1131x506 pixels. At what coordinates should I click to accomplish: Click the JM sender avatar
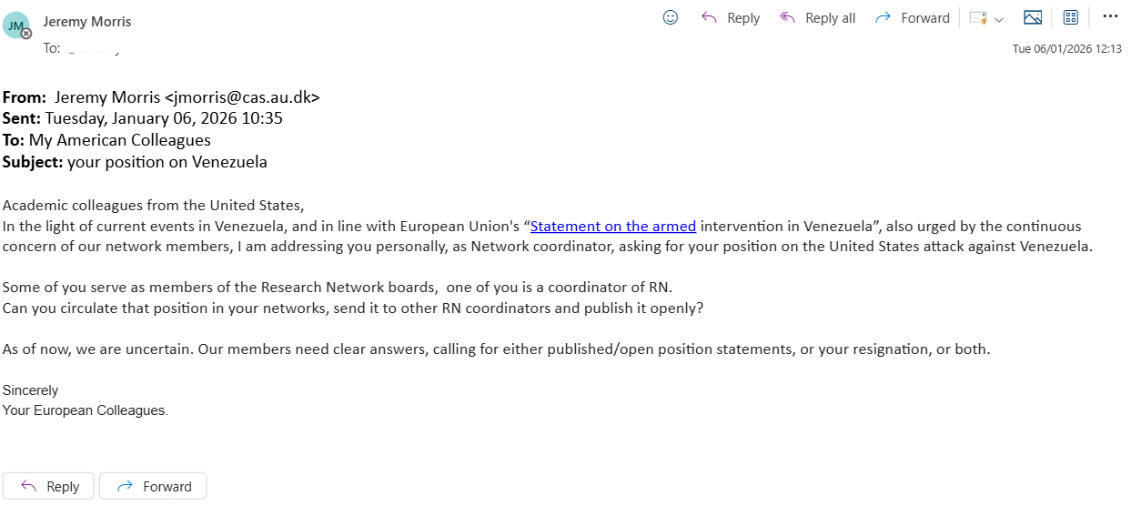(x=15, y=26)
